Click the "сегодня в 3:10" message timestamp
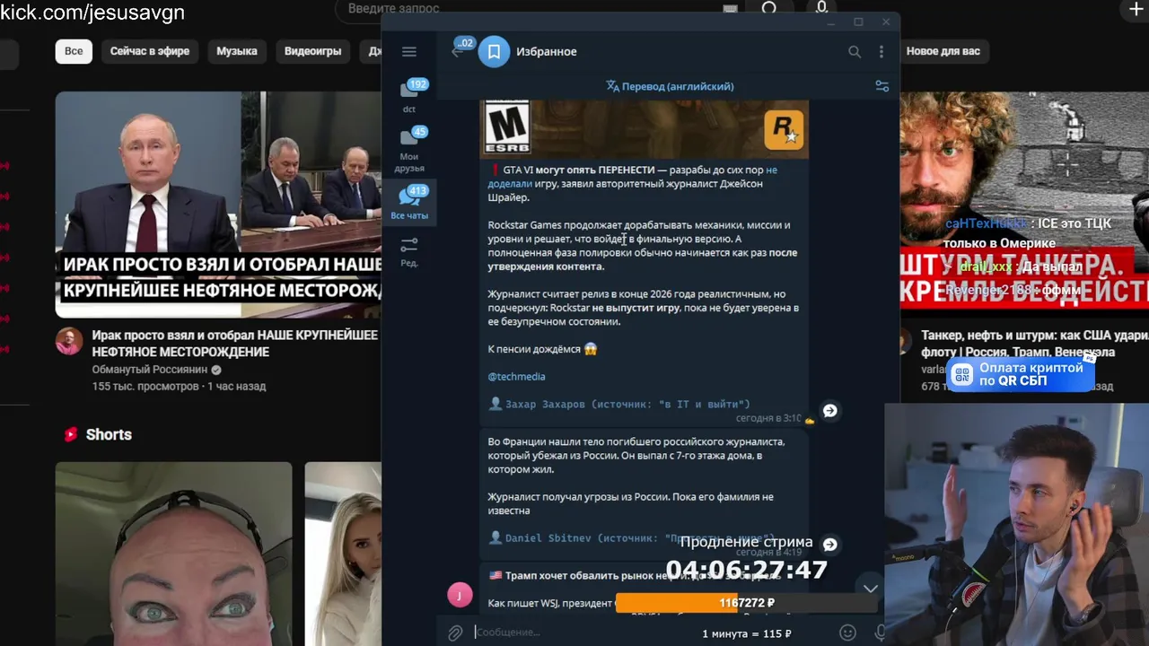 click(768, 418)
